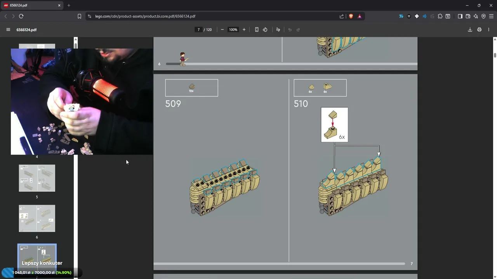
Task: Open Brave Wallet icon
Action: 468,16
